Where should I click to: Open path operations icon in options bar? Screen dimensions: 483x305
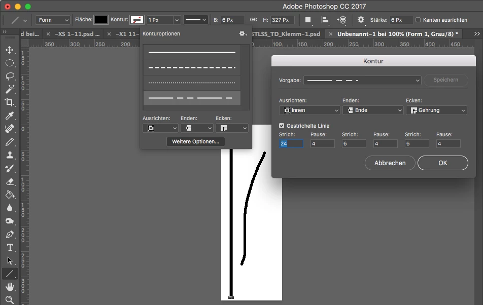(x=308, y=20)
